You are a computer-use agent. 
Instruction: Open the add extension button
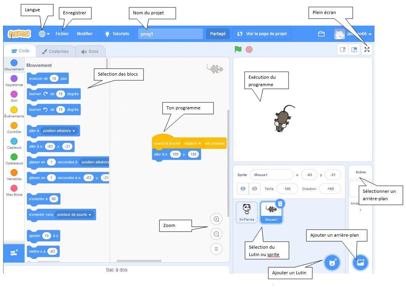(14, 253)
